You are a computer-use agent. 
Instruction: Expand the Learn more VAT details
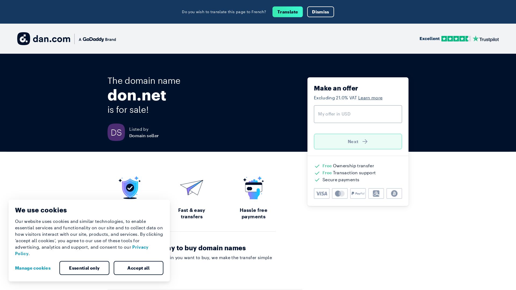pyautogui.click(x=370, y=97)
